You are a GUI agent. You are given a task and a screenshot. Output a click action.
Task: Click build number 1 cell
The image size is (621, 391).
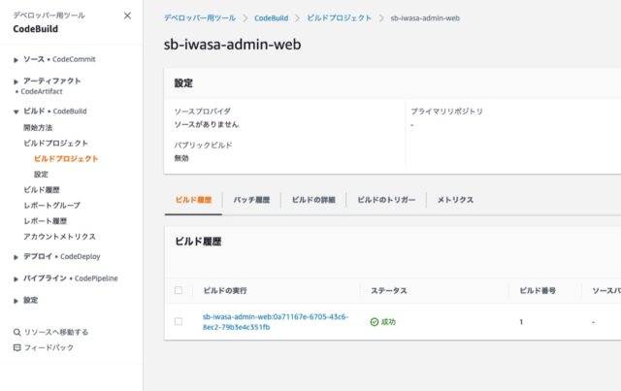point(521,322)
